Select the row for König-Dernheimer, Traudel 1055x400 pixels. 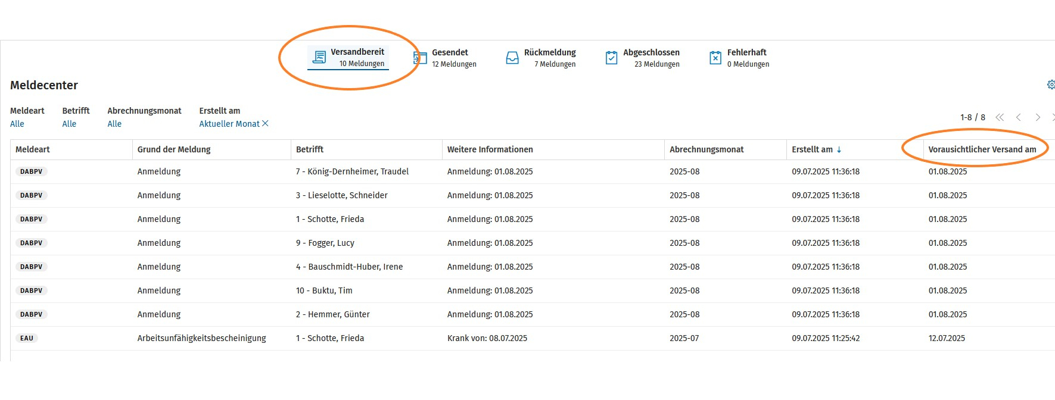point(533,171)
